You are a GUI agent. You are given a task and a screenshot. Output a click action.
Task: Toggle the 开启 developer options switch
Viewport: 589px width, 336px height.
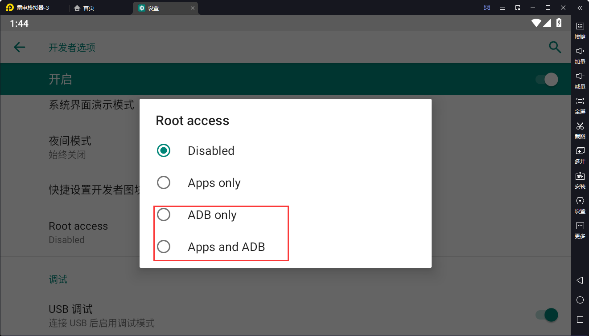[x=547, y=80]
